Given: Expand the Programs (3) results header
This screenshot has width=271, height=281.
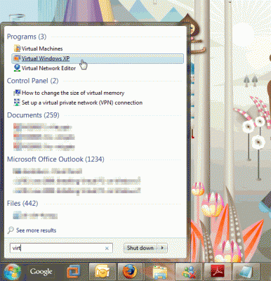Looking at the screenshot, I should tap(27, 37).
